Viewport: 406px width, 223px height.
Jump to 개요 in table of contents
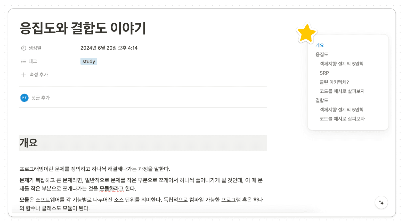tap(320, 45)
